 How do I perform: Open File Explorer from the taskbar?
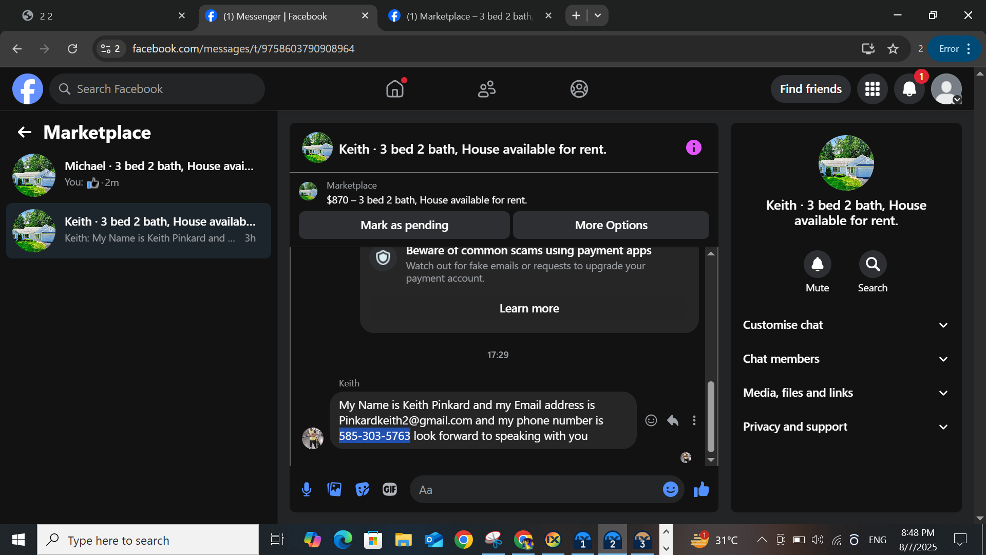[403, 540]
